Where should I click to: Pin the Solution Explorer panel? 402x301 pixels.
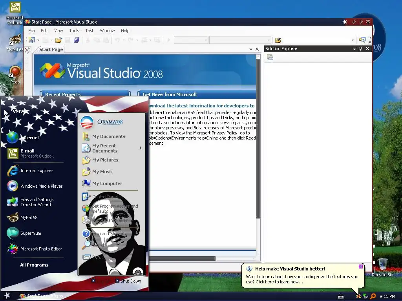360,49
